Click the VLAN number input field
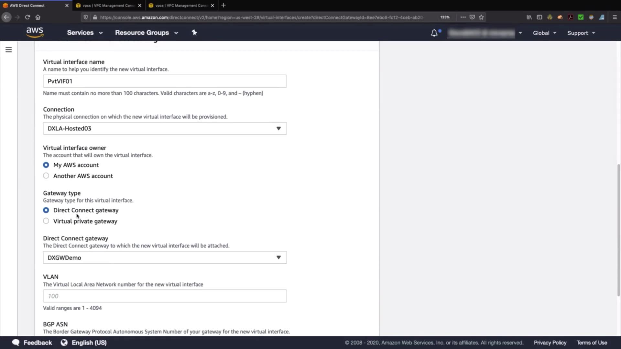The height and width of the screenshot is (349, 621). [165, 296]
